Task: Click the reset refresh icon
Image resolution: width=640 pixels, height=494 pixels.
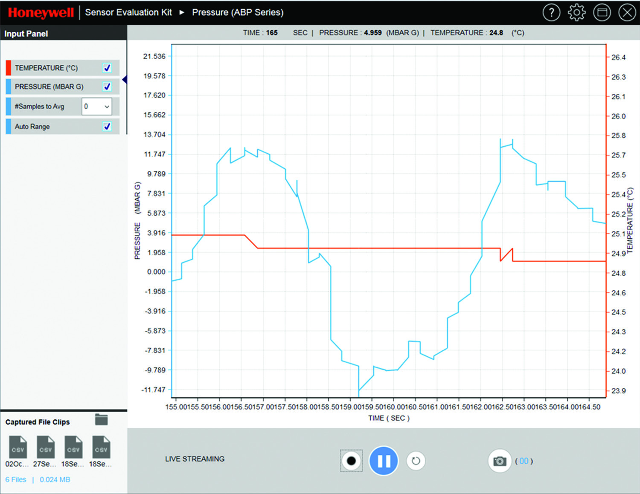Action: tap(416, 461)
